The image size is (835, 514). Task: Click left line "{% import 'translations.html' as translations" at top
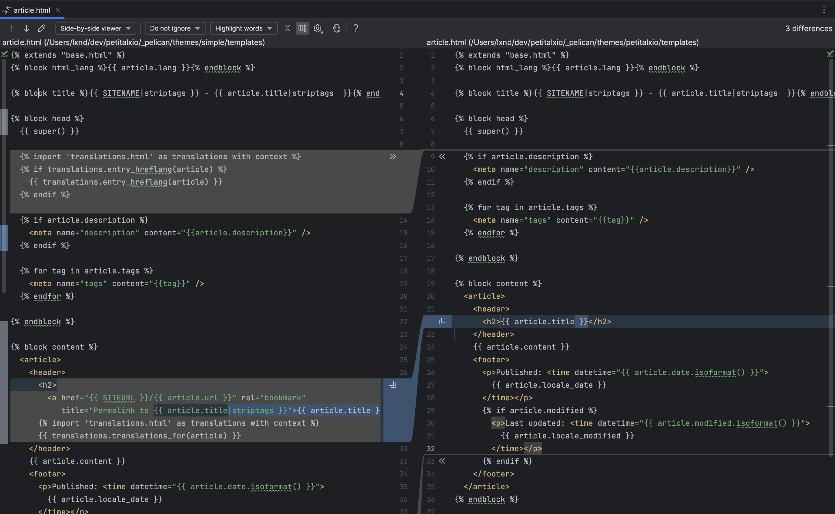click(x=160, y=156)
